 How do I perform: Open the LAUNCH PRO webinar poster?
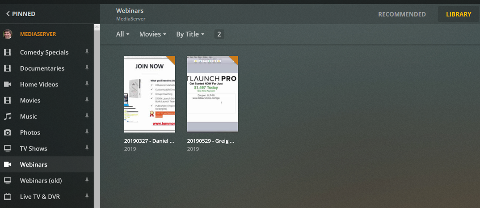pos(212,94)
